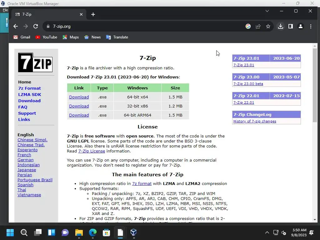
Task: Switch language to Portuguese Brazil
Action: coord(35,180)
